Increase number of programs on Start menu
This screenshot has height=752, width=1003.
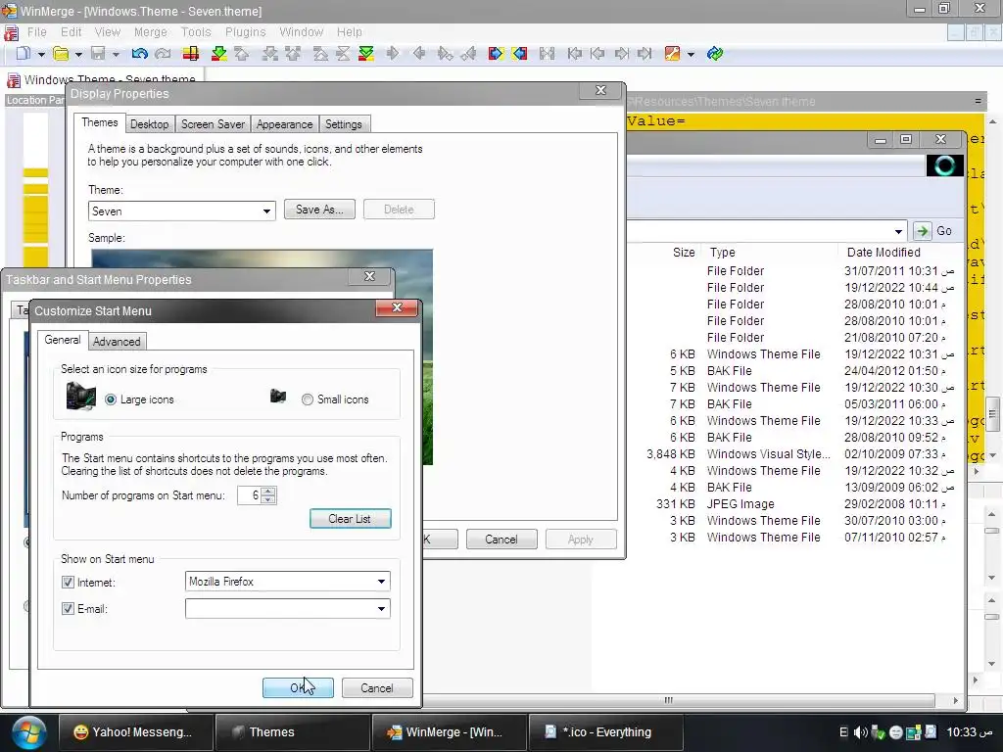(268, 492)
